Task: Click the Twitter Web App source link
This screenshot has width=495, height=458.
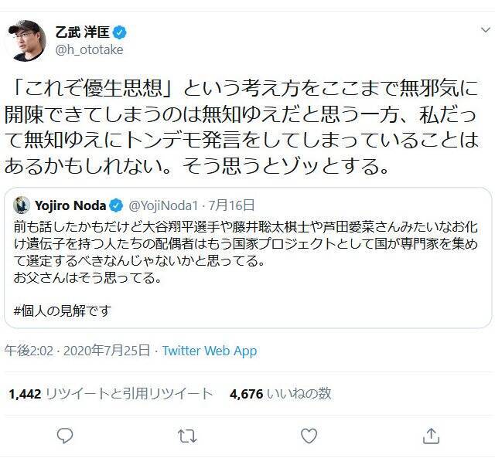Action: 209,351
